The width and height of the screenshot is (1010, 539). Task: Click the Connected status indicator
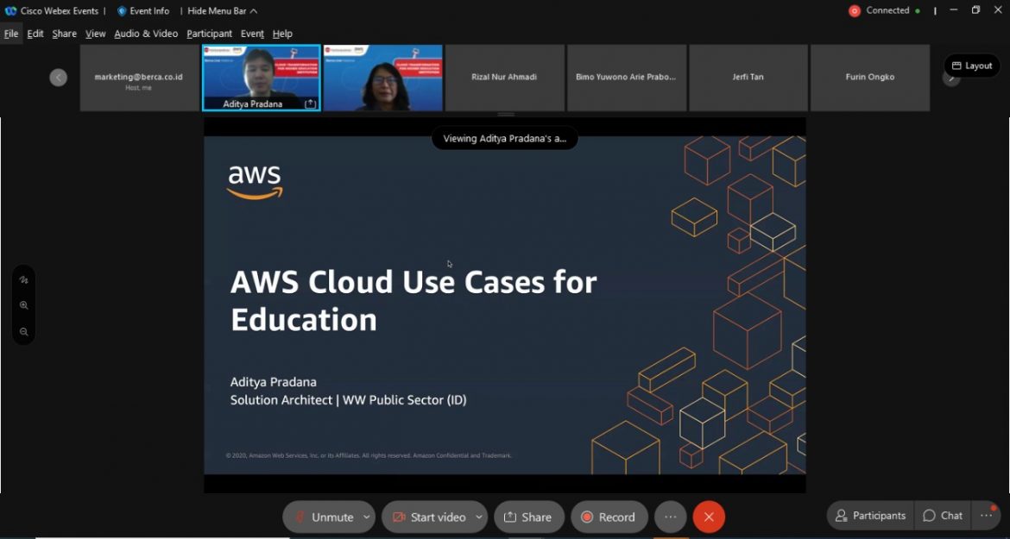tap(885, 10)
